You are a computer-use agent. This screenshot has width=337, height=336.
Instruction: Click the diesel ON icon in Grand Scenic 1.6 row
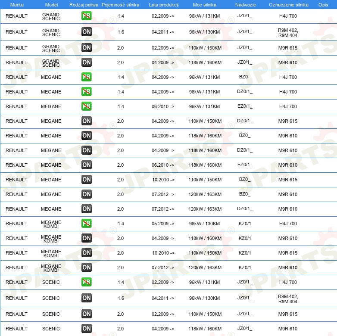86,31
